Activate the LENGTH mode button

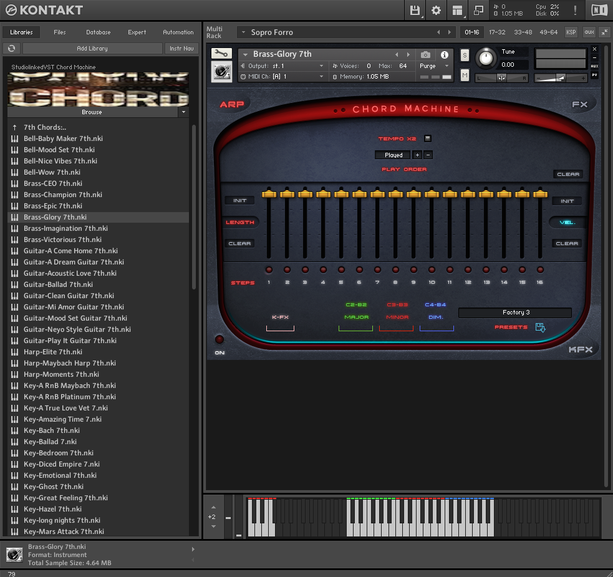click(240, 222)
